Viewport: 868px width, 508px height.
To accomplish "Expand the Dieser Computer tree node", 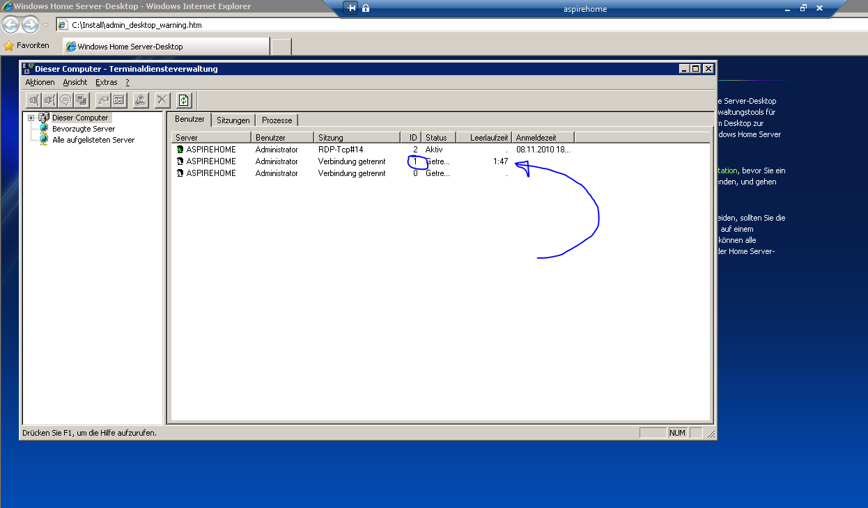I will point(31,118).
